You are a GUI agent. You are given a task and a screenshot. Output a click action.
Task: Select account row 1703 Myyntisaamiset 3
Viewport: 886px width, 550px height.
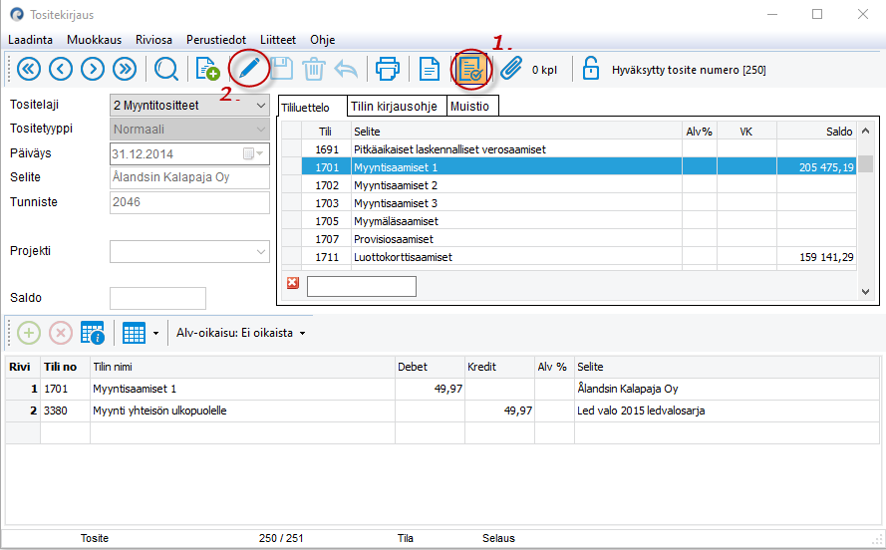(x=569, y=203)
